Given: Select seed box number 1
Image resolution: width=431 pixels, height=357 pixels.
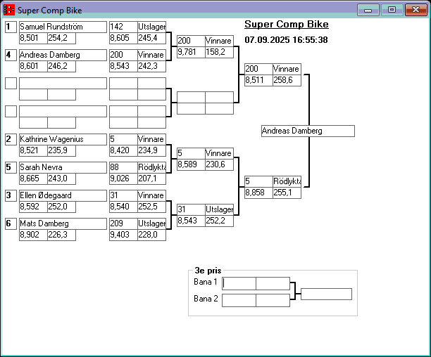Looking at the screenshot, I should coord(11,27).
